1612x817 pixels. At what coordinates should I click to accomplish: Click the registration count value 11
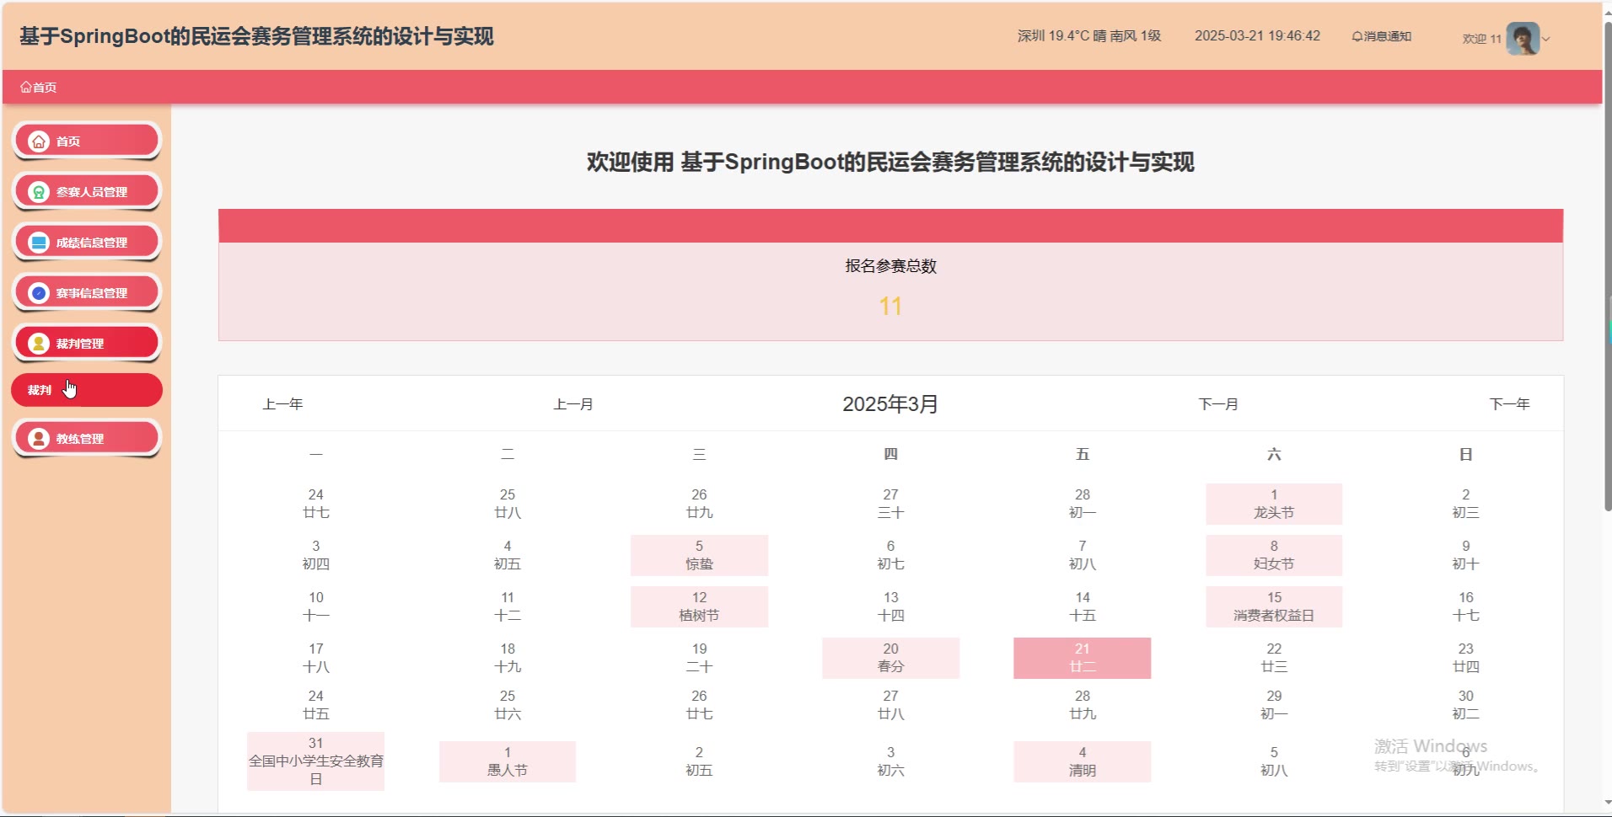[890, 306]
